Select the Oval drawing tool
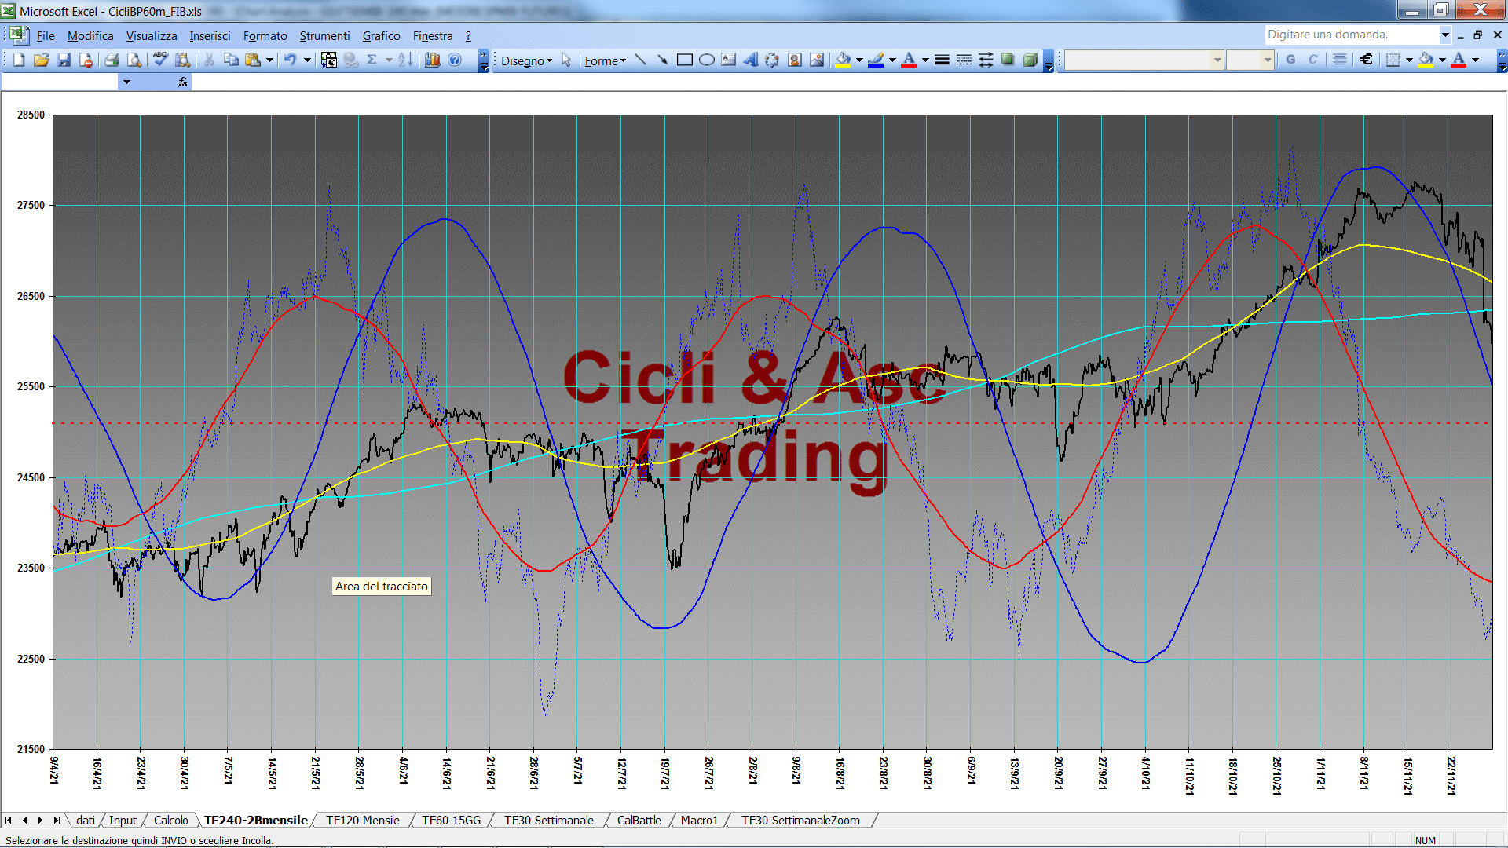Viewport: 1508px width, 848px height. point(707,60)
